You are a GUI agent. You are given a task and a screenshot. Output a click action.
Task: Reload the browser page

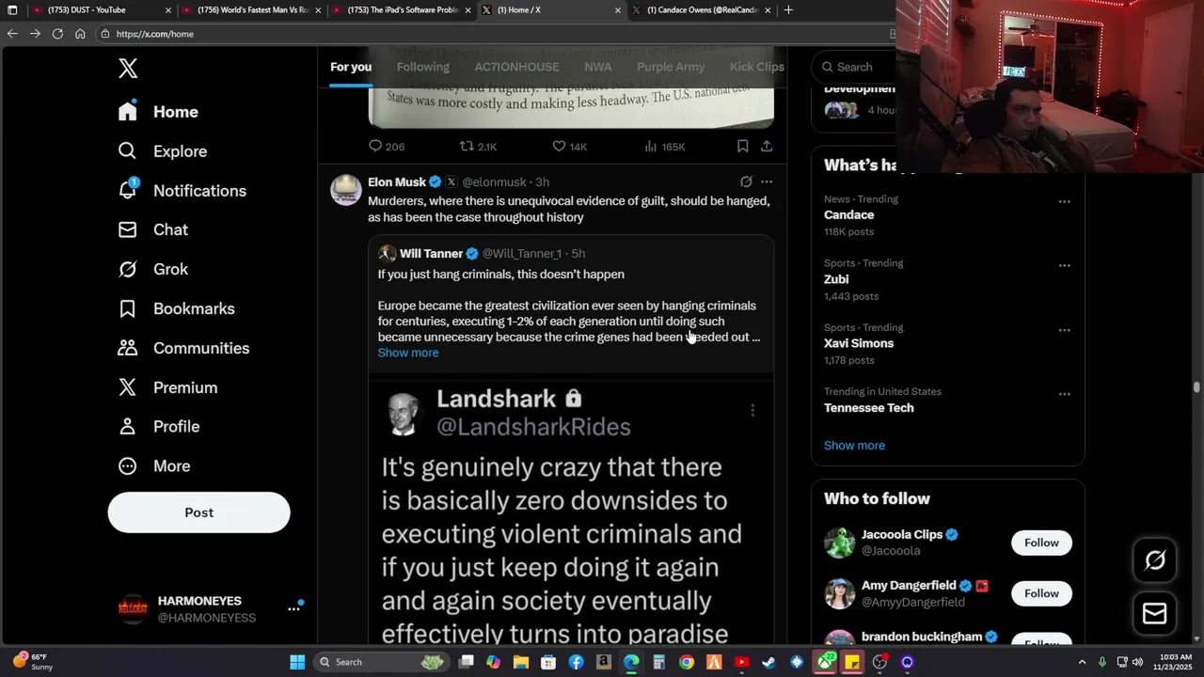(x=57, y=33)
